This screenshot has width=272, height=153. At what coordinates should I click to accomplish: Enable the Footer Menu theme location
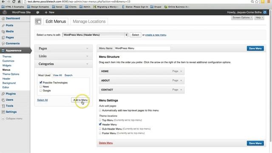[100, 133]
